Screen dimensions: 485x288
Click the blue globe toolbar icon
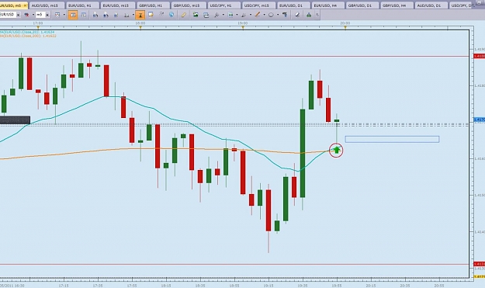[171, 15]
